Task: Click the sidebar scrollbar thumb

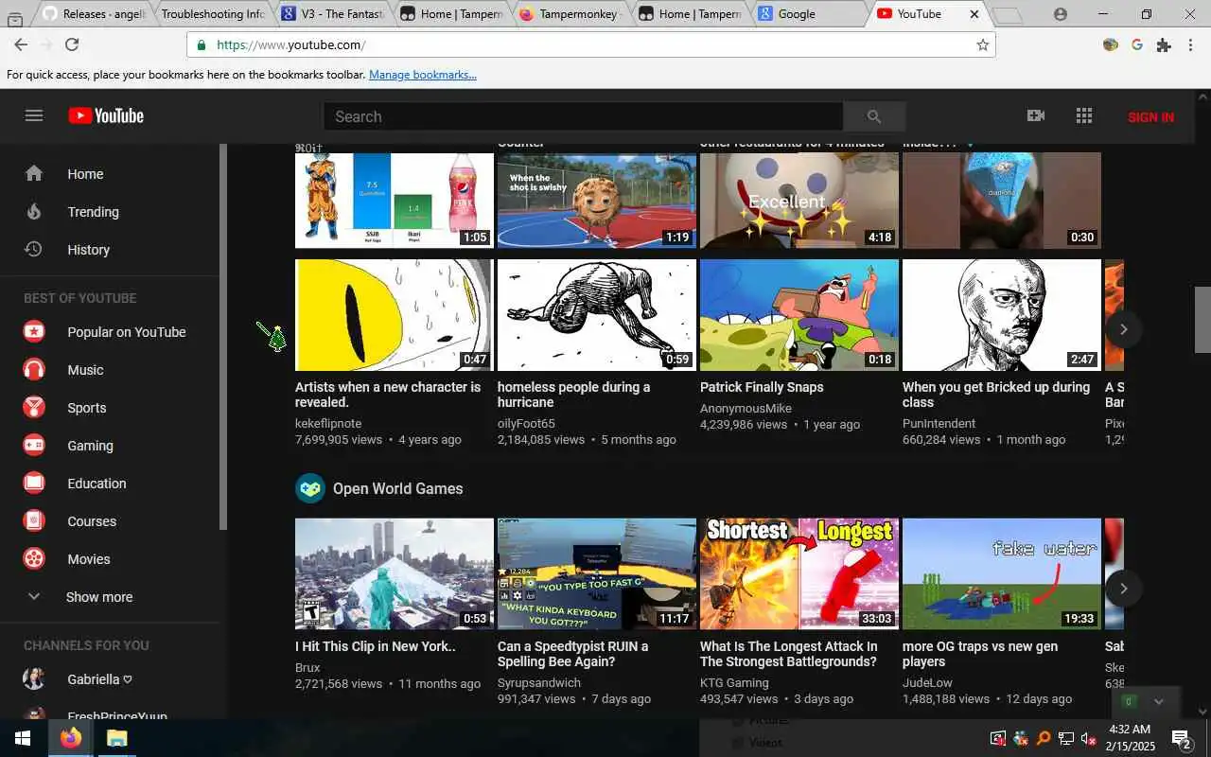Action: [223, 336]
